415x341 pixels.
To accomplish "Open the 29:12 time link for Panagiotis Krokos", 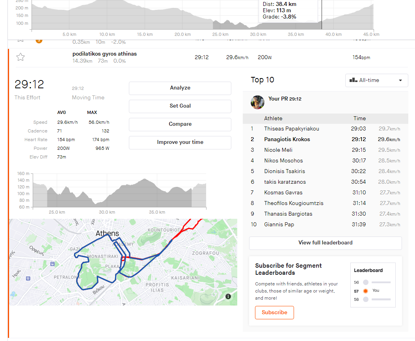I will (358, 140).
